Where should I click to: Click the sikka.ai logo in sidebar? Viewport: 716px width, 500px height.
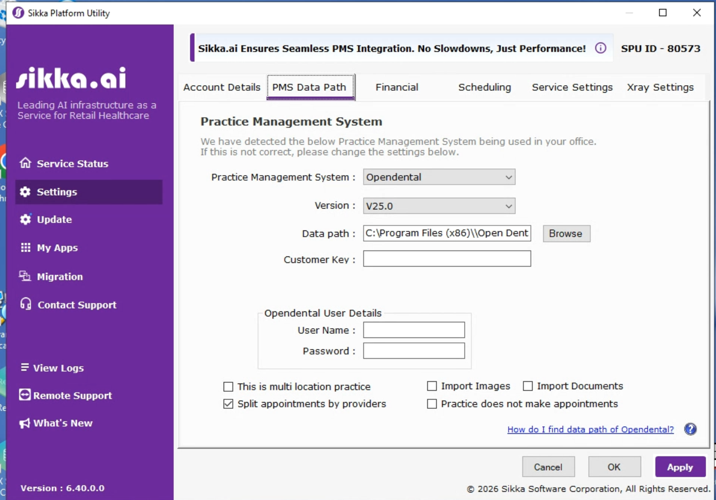[71, 78]
